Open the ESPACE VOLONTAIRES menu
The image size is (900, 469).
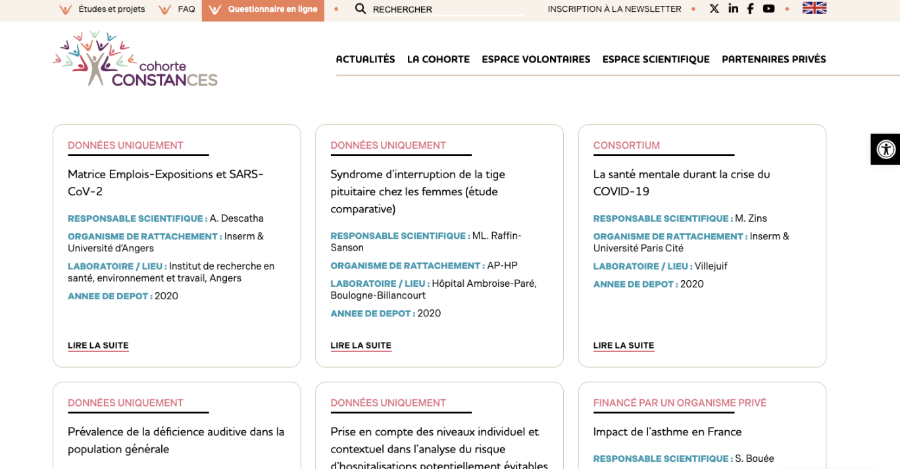tap(536, 59)
